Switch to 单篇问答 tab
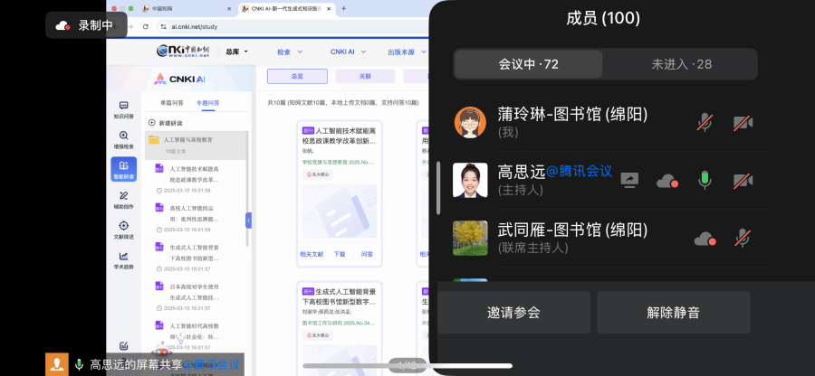 [171, 103]
